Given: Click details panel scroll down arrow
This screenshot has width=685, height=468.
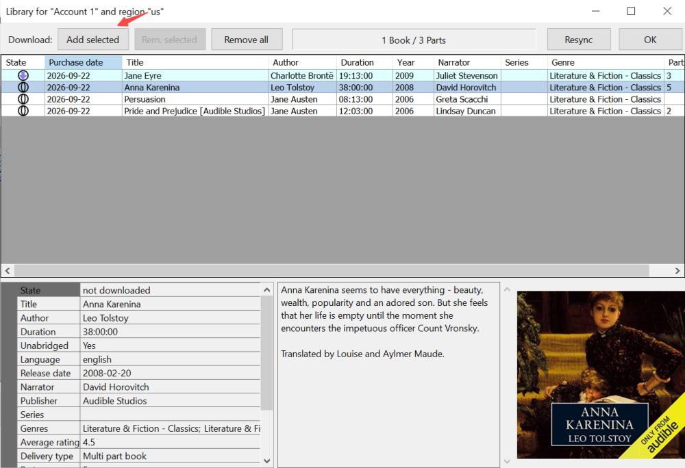Looking at the screenshot, I should click(x=267, y=460).
